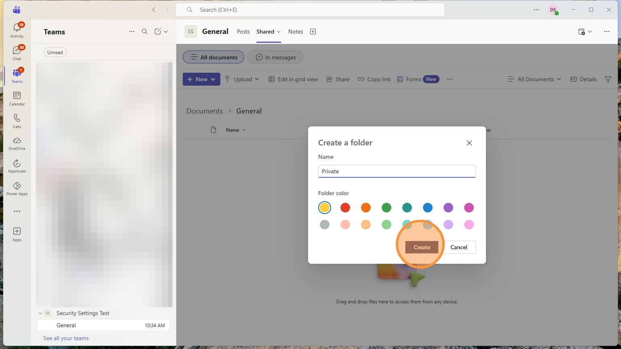Collapse the Security Settings Test team
This screenshot has width=621, height=349.
coord(40,313)
